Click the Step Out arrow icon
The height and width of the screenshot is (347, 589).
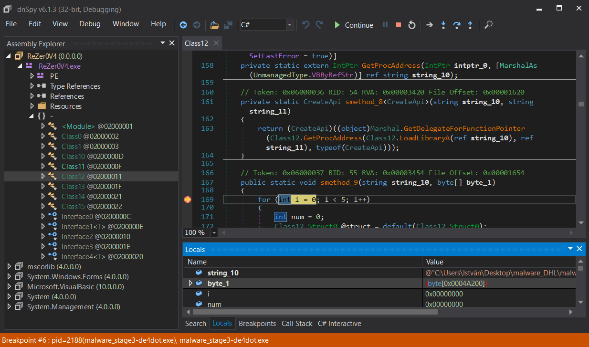(470, 25)
